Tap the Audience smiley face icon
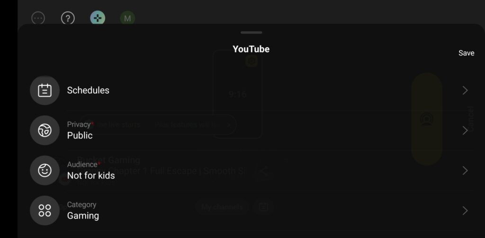Viewport: 485px width, 238px height. click(45, 171)
